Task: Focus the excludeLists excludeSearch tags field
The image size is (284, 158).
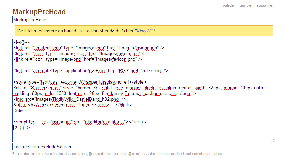Action: coord(144,147)
